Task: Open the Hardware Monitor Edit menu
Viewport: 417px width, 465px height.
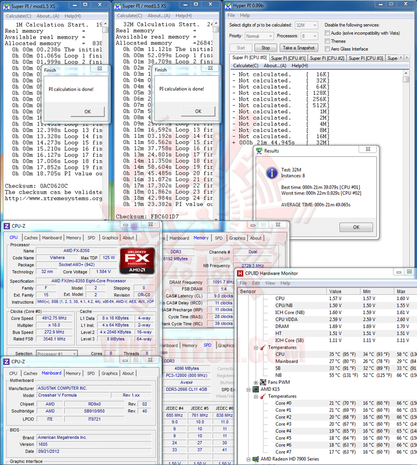Action: click(256, 283)
